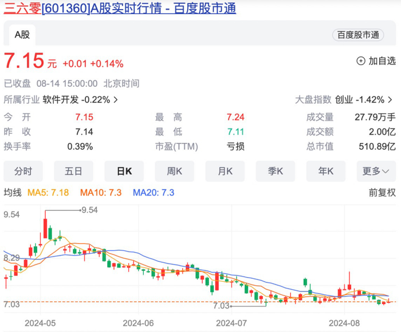This screenshot has height=332, width=401.
Task: Open the 百度股市通 badge button
Action: tap(358, 35)
